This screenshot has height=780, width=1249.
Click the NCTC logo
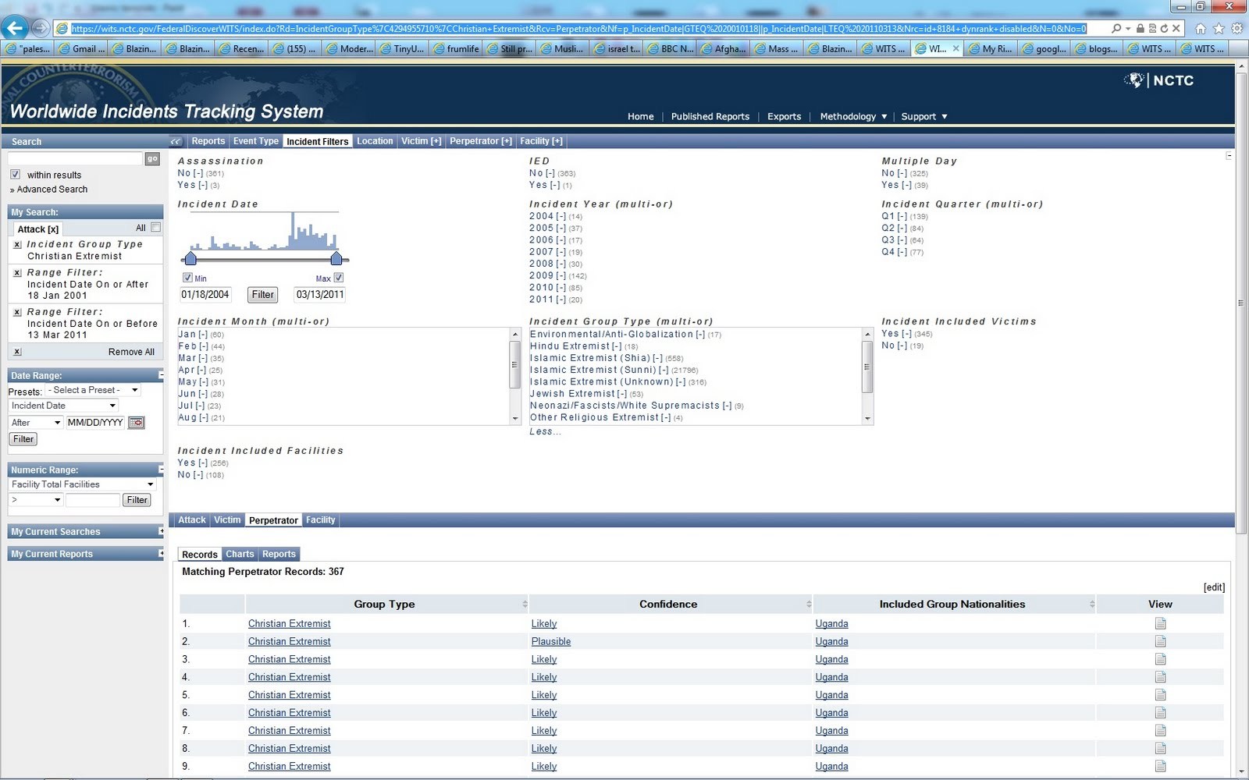coord(1162,80)
